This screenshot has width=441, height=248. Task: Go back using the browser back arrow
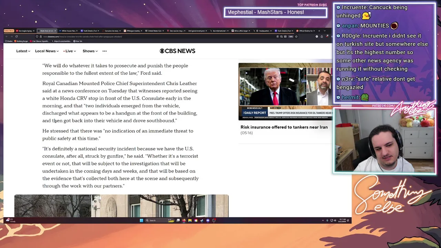pyautogui.click(x=7, y=37)
